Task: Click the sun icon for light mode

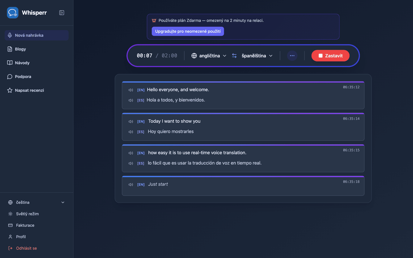Action: tap(10, 214)
